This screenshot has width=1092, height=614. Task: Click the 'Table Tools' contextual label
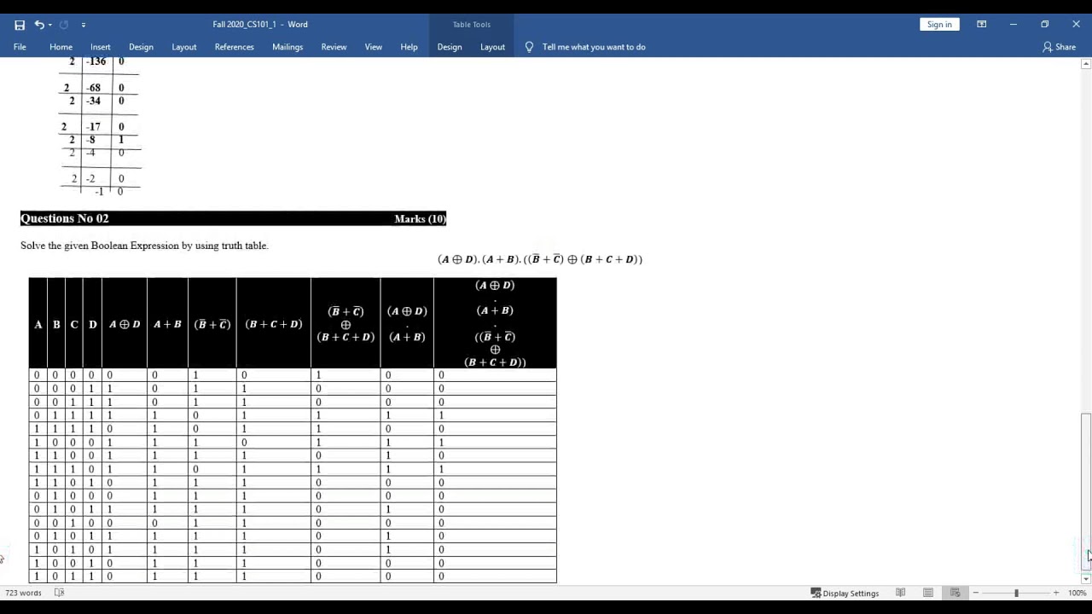(x=472, y=25)
